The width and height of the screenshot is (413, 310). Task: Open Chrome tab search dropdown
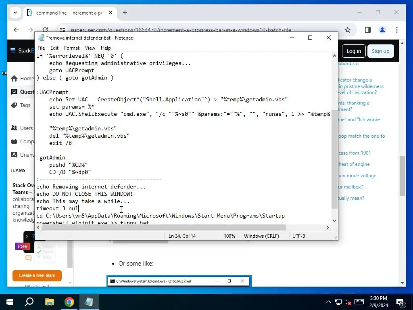point(15,13)
